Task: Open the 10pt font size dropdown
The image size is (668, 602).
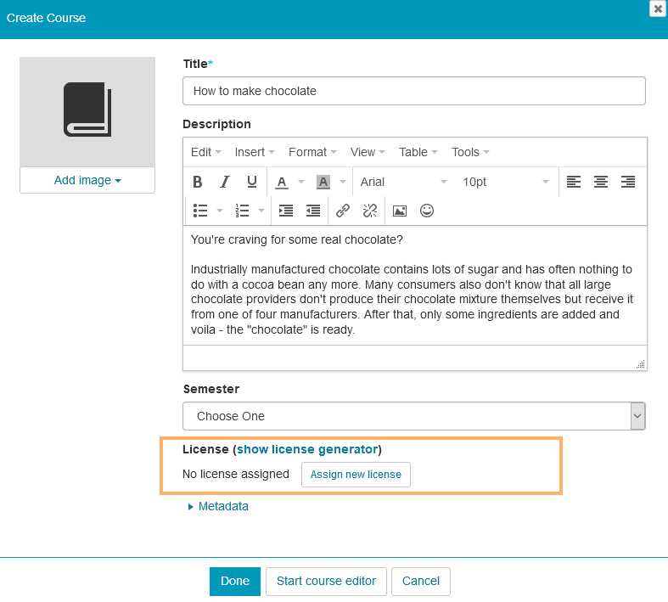Action: coord(505,182)
